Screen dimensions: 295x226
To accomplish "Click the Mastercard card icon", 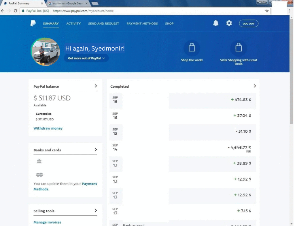I will 39,175.
